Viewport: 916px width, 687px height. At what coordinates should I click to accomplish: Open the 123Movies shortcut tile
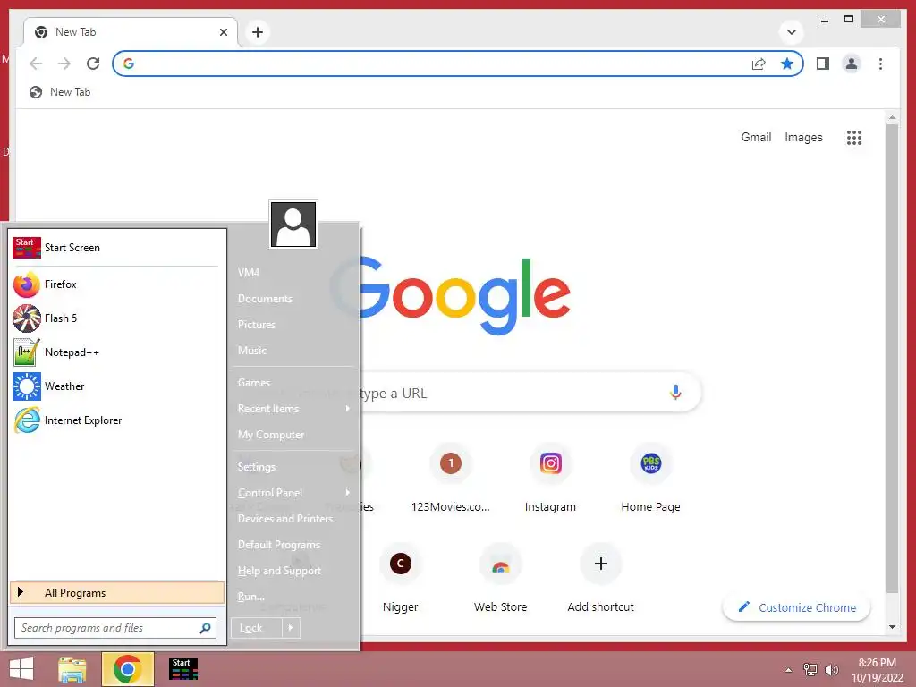click(x=451, y=479)
